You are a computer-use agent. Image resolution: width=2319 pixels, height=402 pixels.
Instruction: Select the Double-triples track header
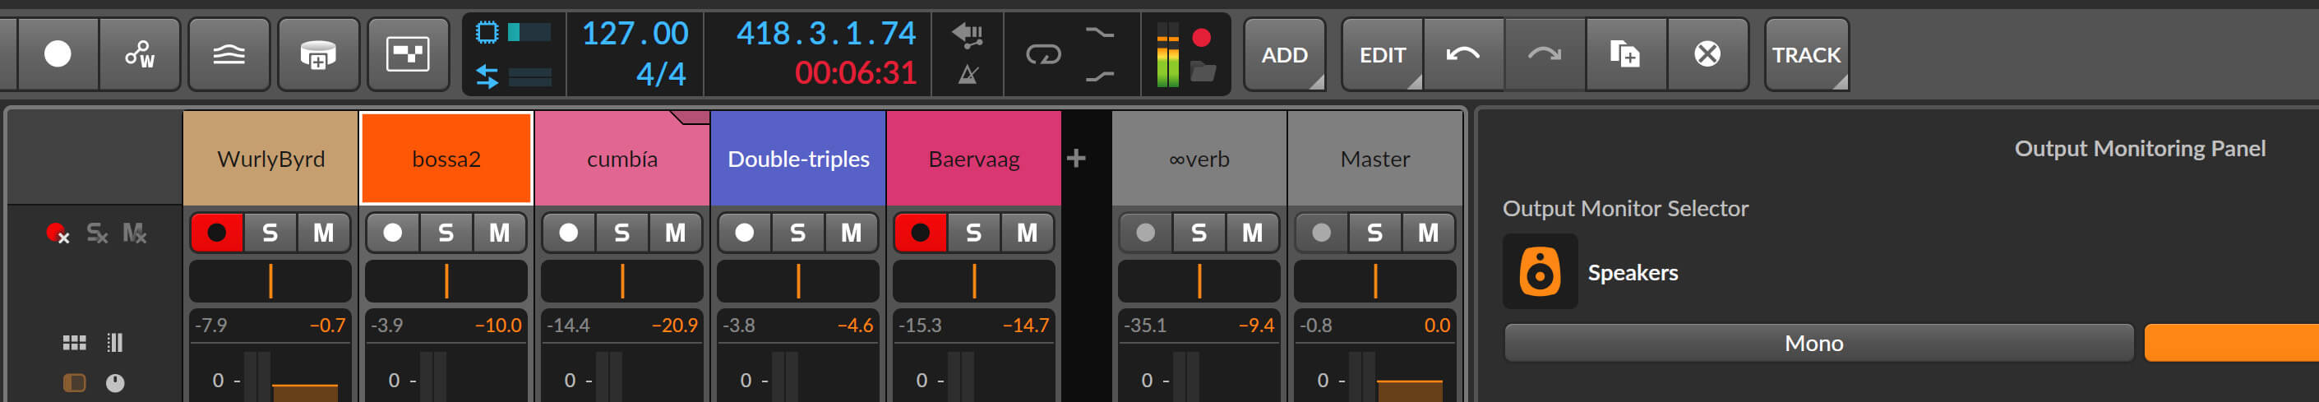(797, 159)
